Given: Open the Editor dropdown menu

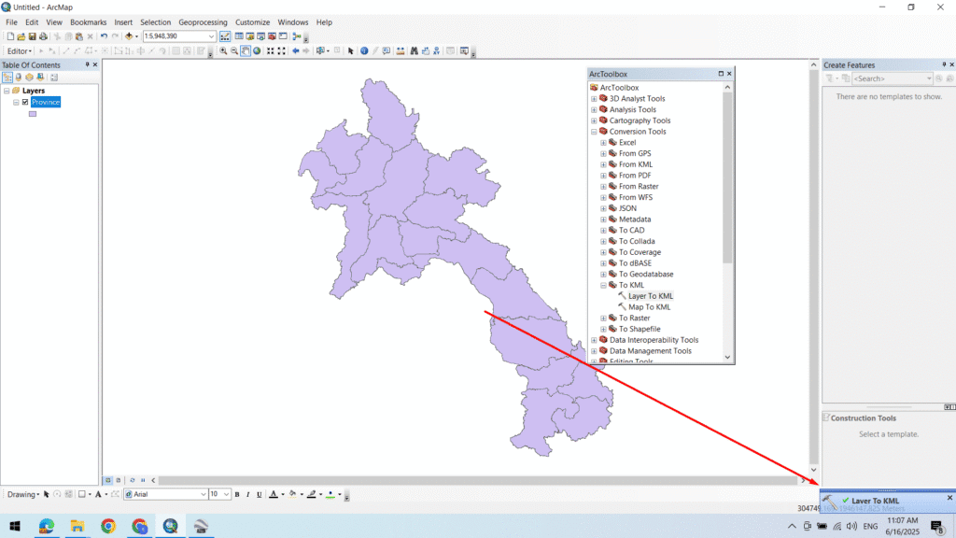Looking at the screenshot, I should tap(19, 51).
